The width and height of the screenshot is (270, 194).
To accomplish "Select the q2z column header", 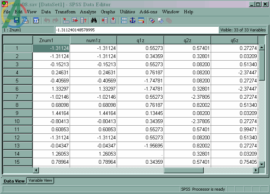I will [x=187, y=40].
